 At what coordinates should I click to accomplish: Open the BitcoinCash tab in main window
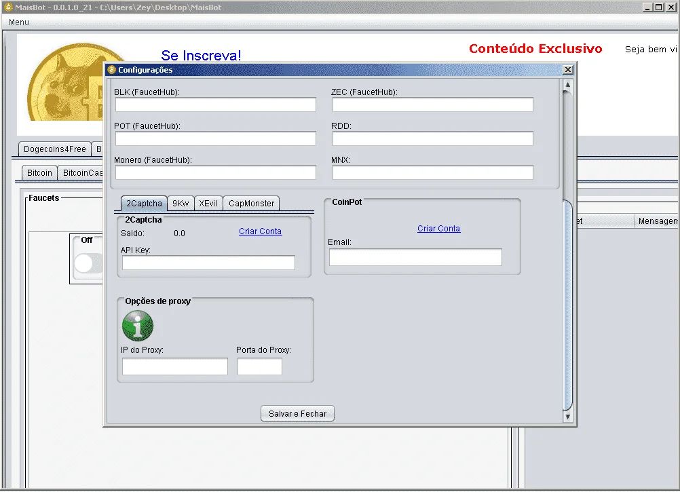click(x=81, y=173)
